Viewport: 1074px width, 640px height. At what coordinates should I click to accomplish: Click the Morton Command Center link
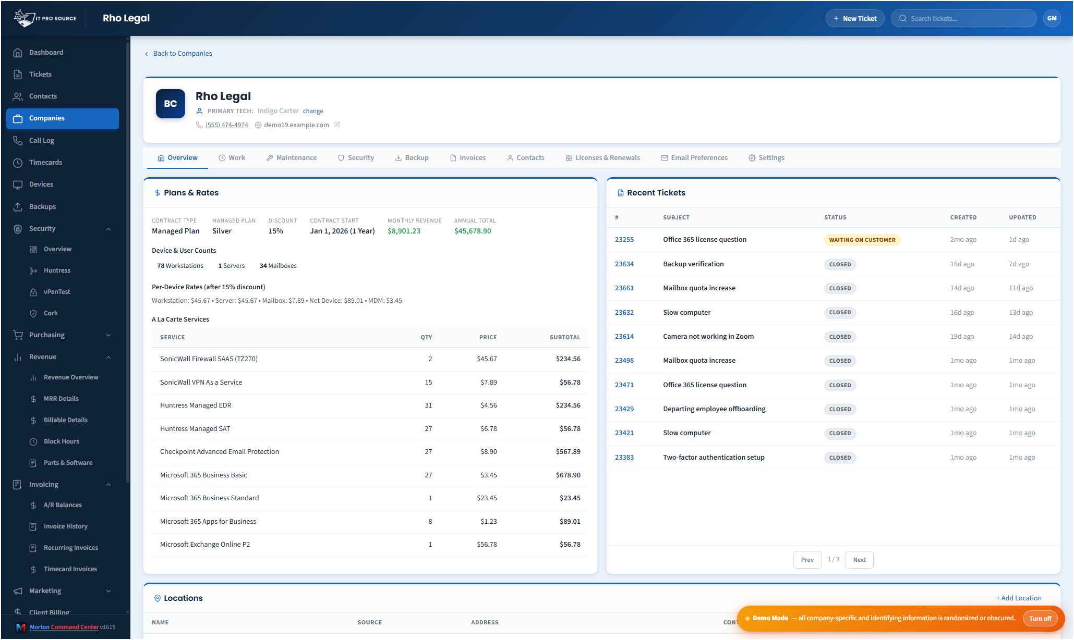pos(64,627)
